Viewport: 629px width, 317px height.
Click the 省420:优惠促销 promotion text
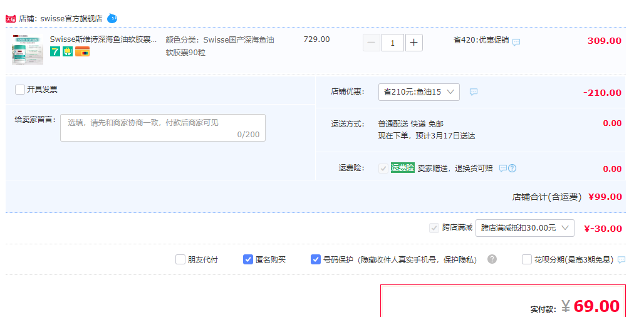[x=481, y=40]
